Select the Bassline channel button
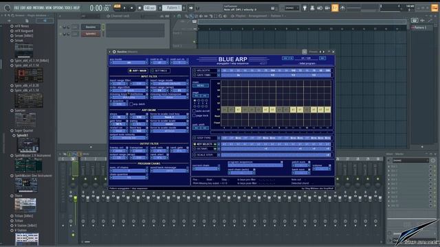 point(91,27)
